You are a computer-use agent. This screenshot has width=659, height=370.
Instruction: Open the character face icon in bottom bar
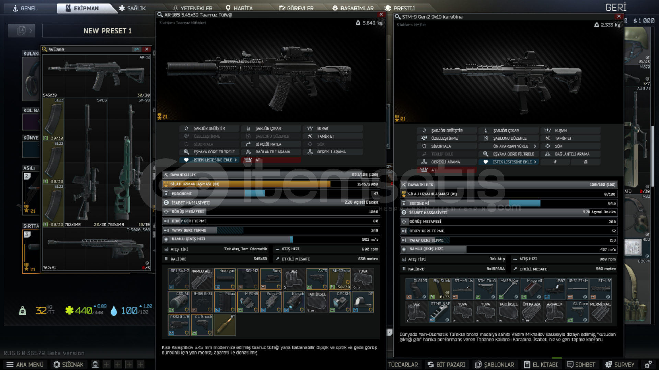95,365
